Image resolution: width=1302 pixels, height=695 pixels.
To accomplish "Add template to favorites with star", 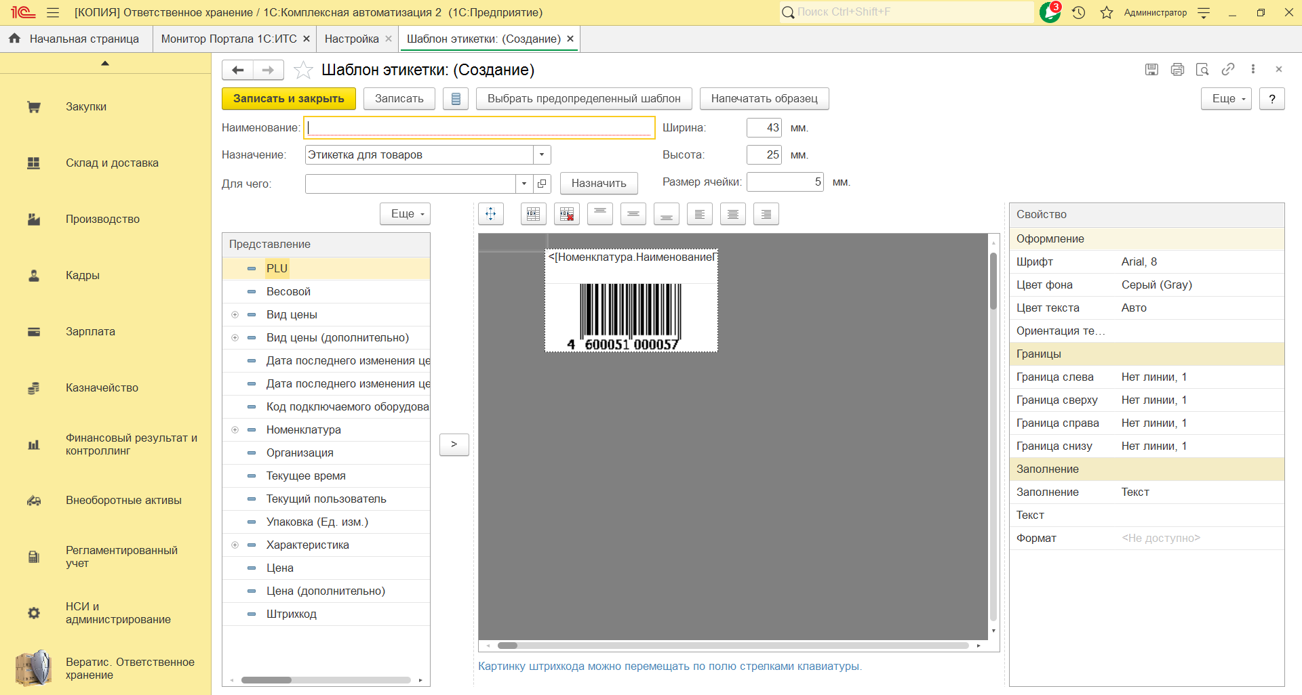I will (x=303, y=70).
